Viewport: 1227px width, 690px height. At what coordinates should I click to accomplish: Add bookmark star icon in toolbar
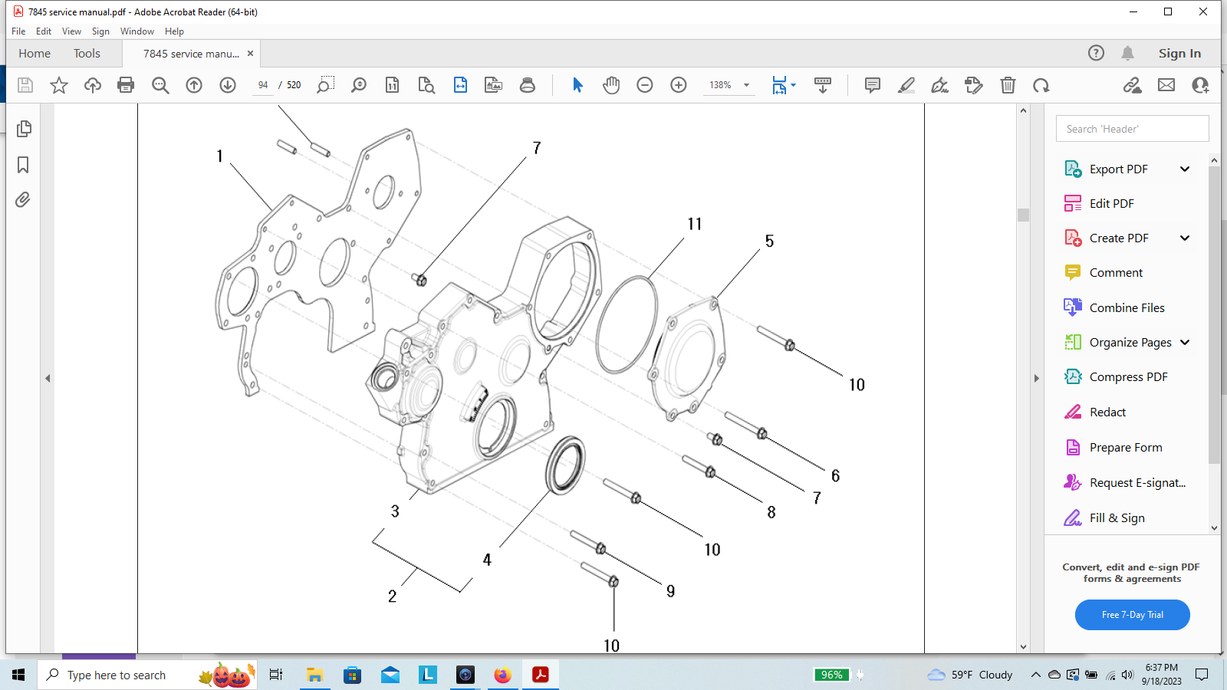coord(59,85)
